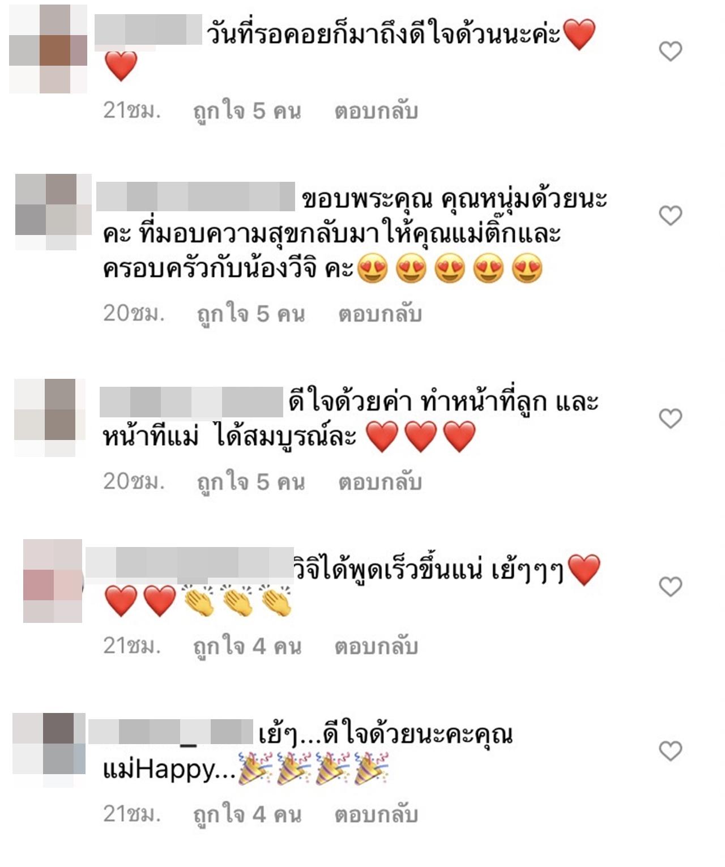
Task: Open likes list under ดีใจด้วยค่า comment
Action: point(251,482)
